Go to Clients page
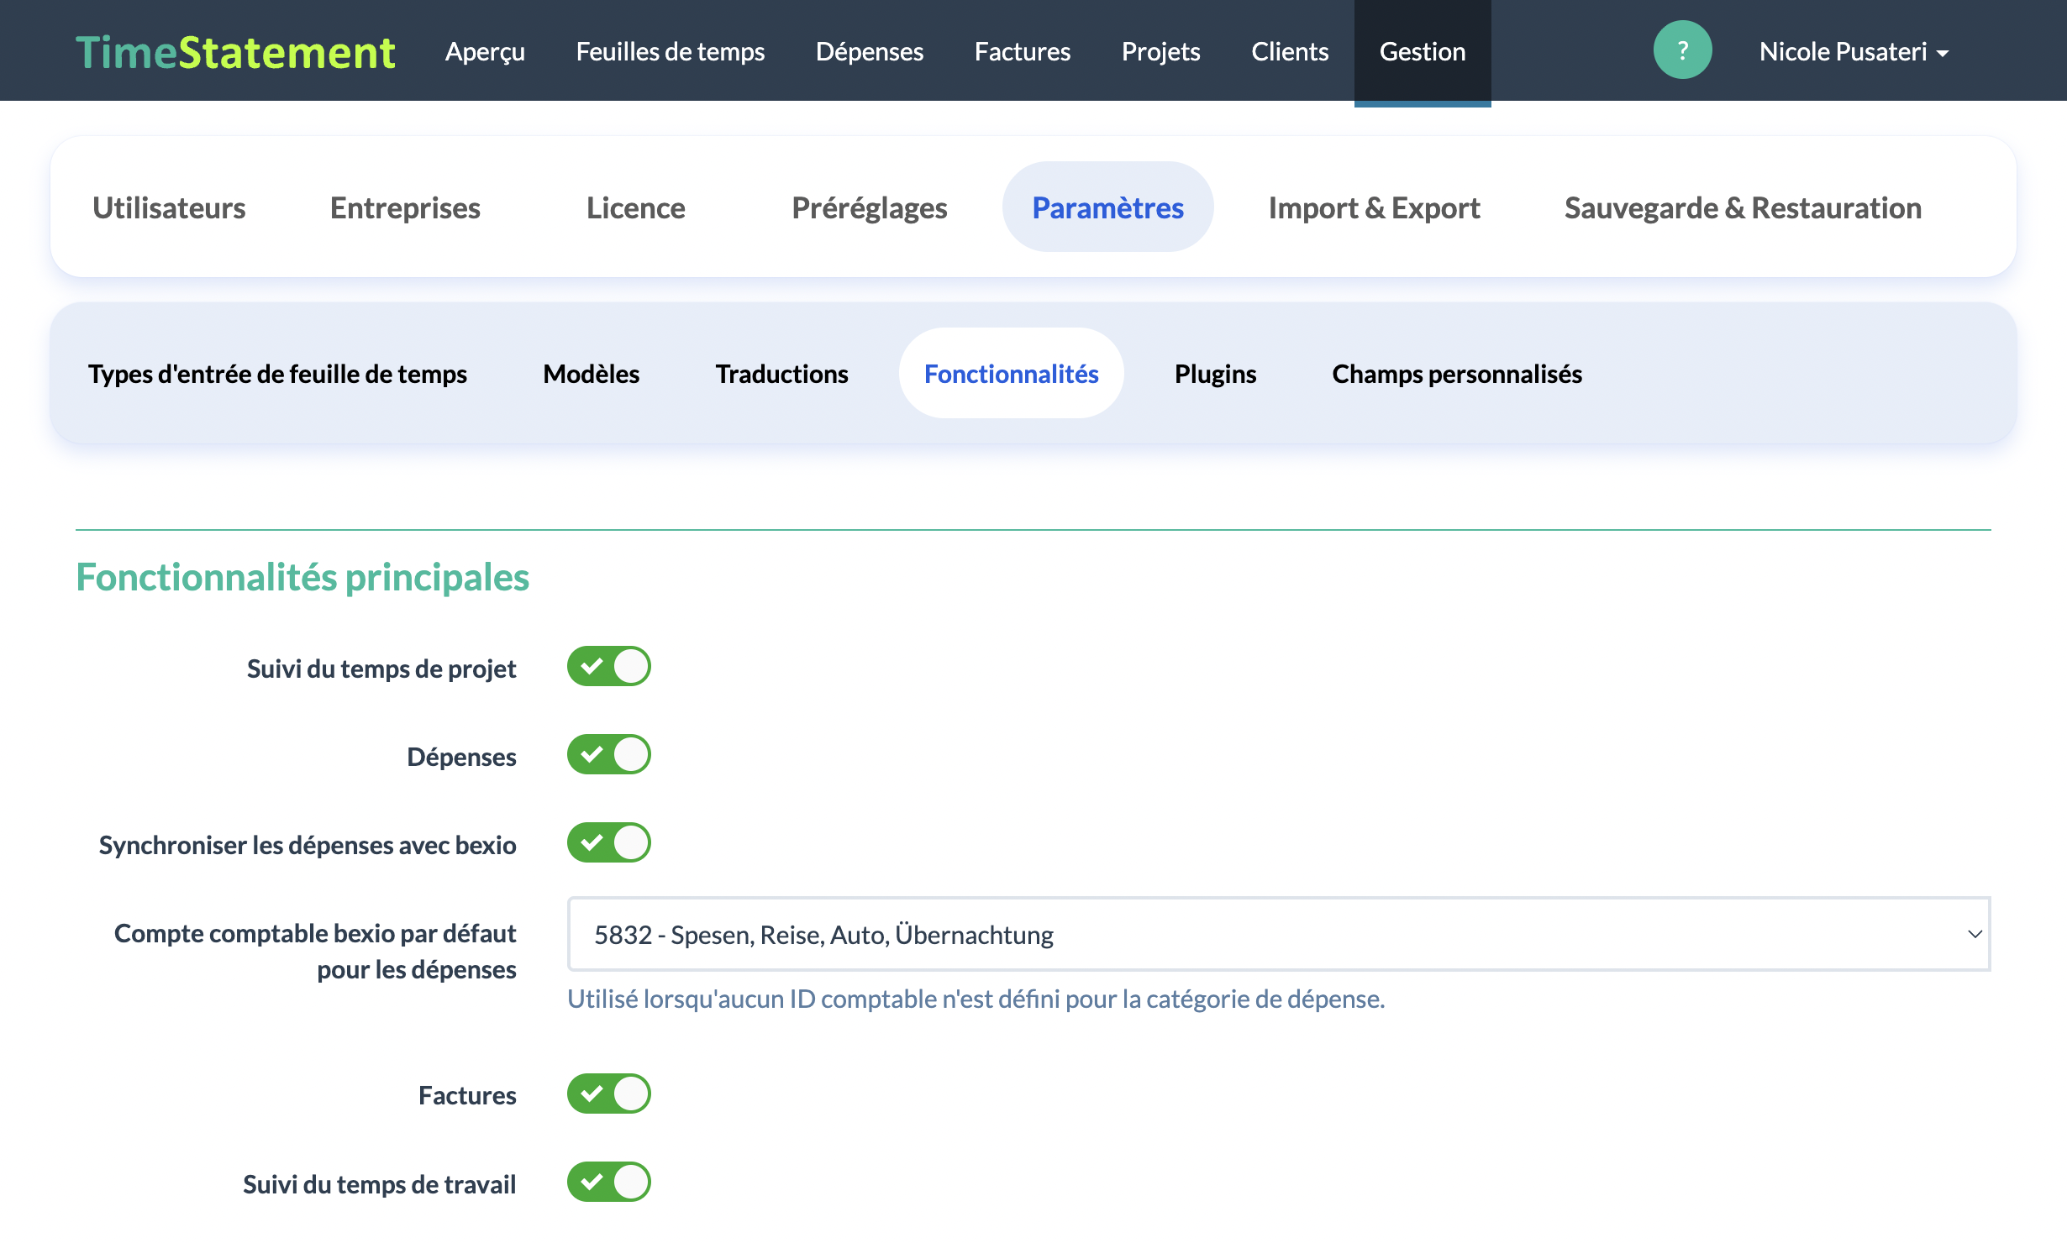This screenshot has width=2067, height=1243. (x=1290, y=52)
